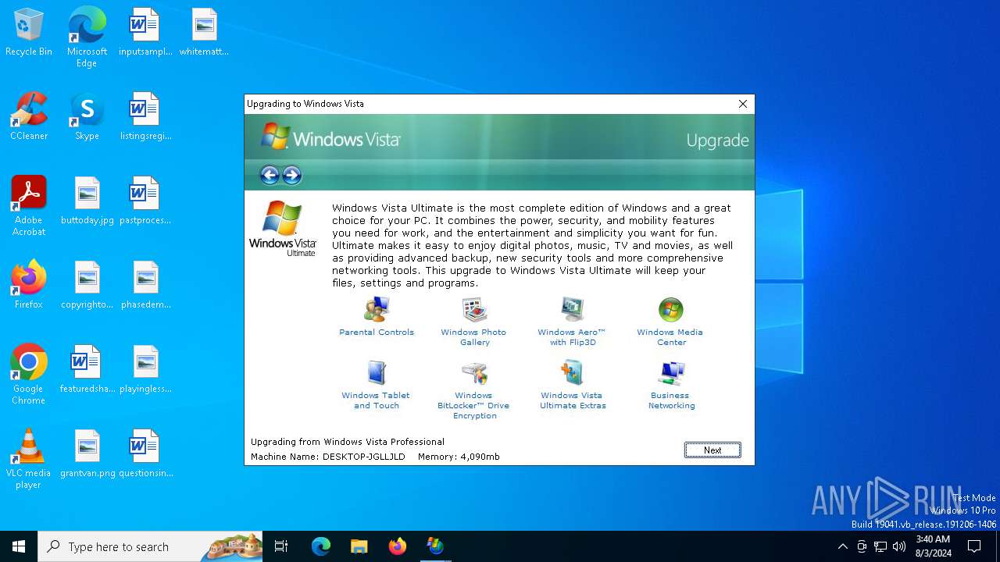Screen dimensions: 1000x562
Task: Select the Parental Controls icon
Action: coord(377,309)
